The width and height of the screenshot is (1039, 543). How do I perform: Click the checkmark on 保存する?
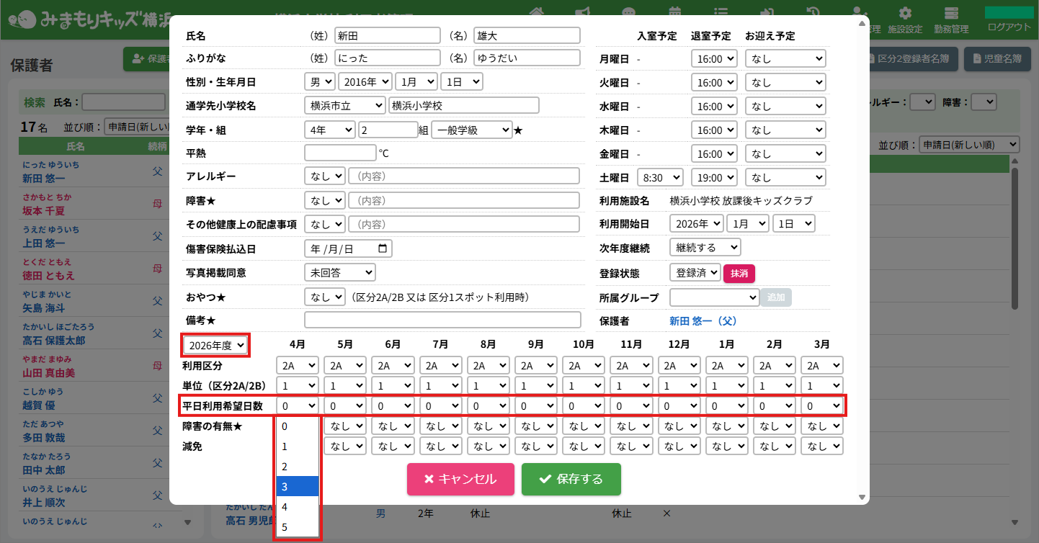tap(545, 479)
